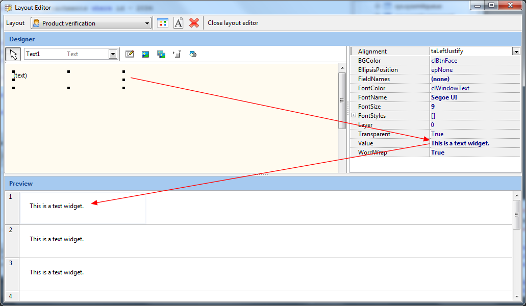Click the red X delete layout icon
Image resolution: width=526 pixels, height=306 pixels.
tap(194, 23)
